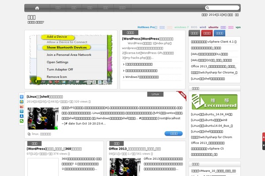The width and height of the screenshot is (265, 176).
Task: Jump to top with red arrow
Action: [264, 137]
